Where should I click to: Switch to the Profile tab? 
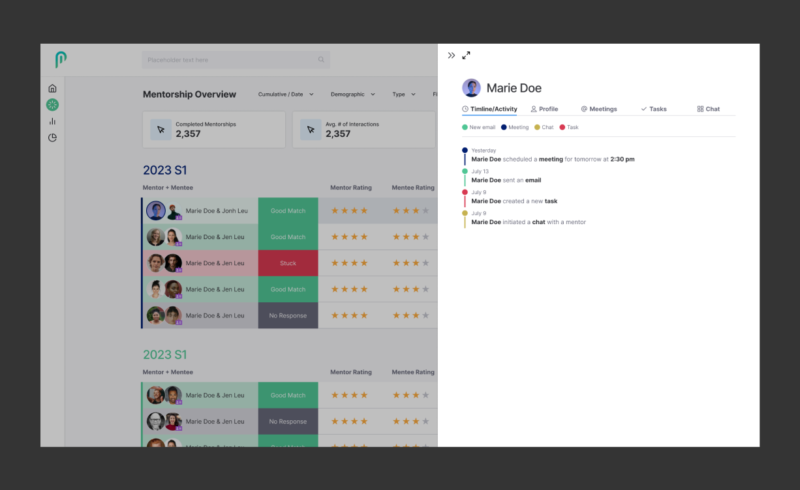pyautogui.click(x=544, y=109)
